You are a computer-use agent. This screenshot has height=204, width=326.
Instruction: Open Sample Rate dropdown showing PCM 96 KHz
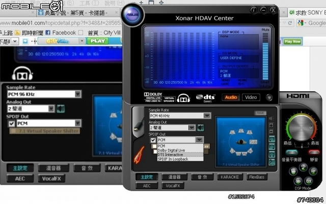[44, 94]
